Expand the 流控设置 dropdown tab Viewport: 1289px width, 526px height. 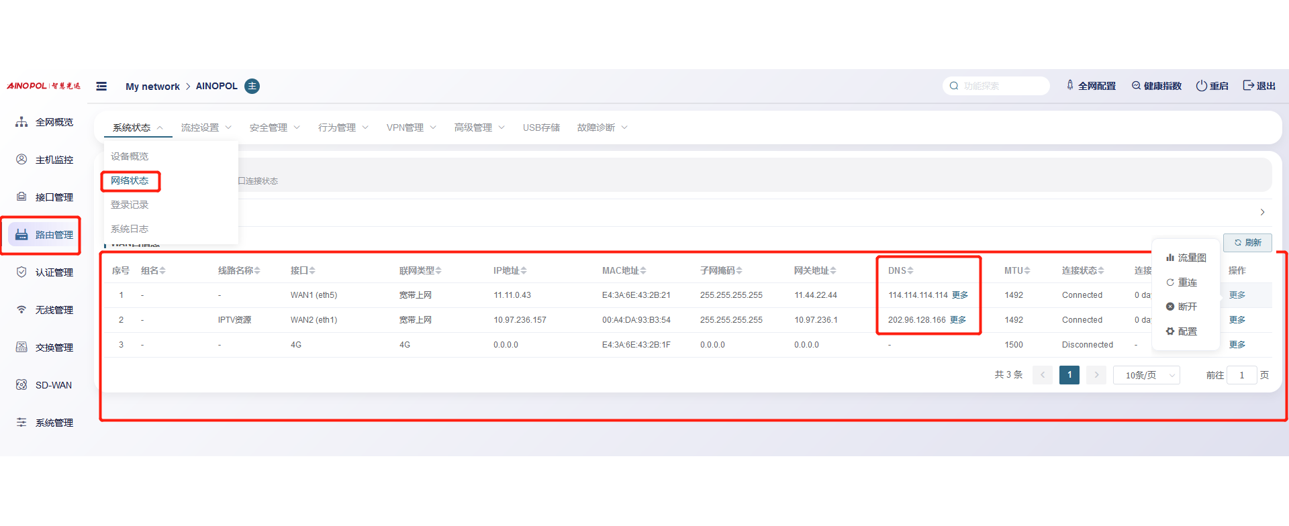click(x=206, y=127)
